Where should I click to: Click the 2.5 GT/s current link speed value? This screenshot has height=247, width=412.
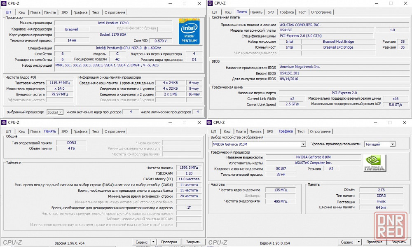click(292, 104)
